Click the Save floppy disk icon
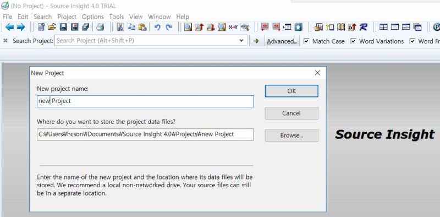 [63, 27]
